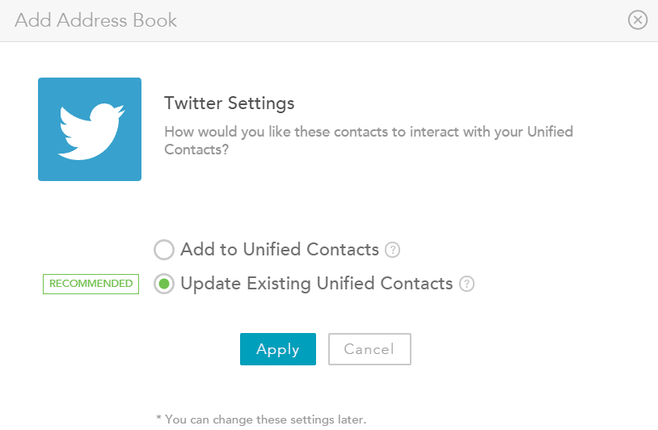Click the asterisk before the footnote
658x430 pixels.
click(158, 417)
